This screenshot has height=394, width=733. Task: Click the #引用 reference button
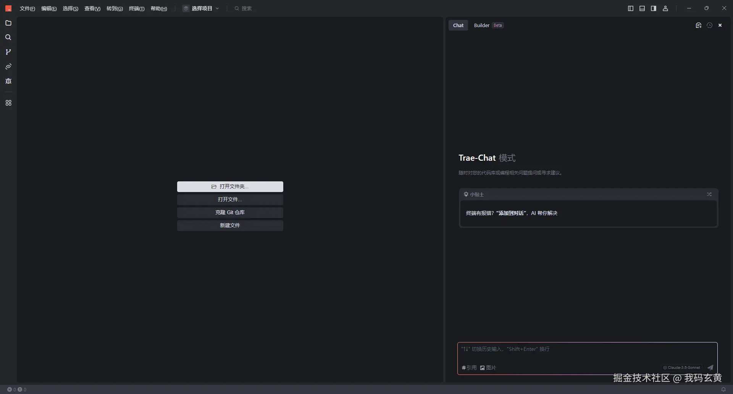[469, 368]
